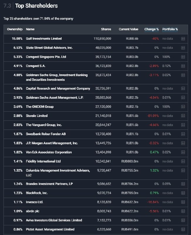The height and width of the screenshot is (235, 191).
Task: Click Comgest Singapore Pte. Ltd name
Action: tap(46, 57)
